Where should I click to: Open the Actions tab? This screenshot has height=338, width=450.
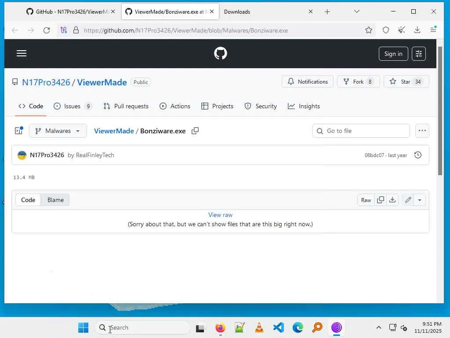[175, 107]
